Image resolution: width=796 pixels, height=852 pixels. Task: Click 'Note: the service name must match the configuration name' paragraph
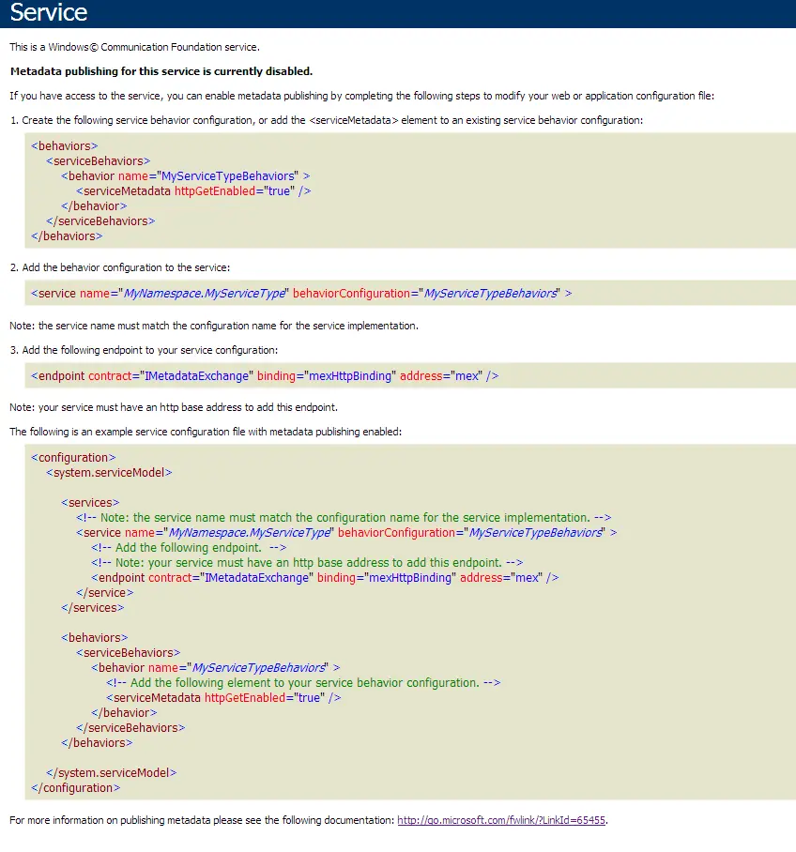(214, 326)
